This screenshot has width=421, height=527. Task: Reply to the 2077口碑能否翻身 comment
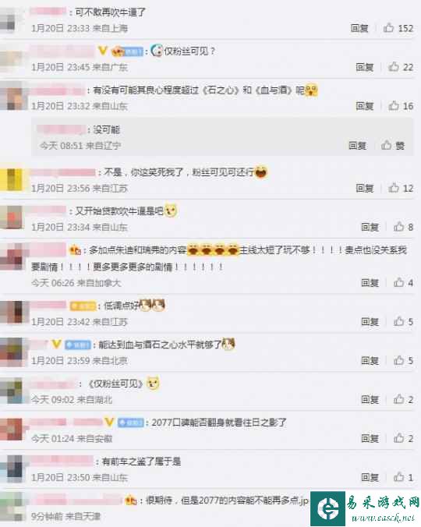370,438
